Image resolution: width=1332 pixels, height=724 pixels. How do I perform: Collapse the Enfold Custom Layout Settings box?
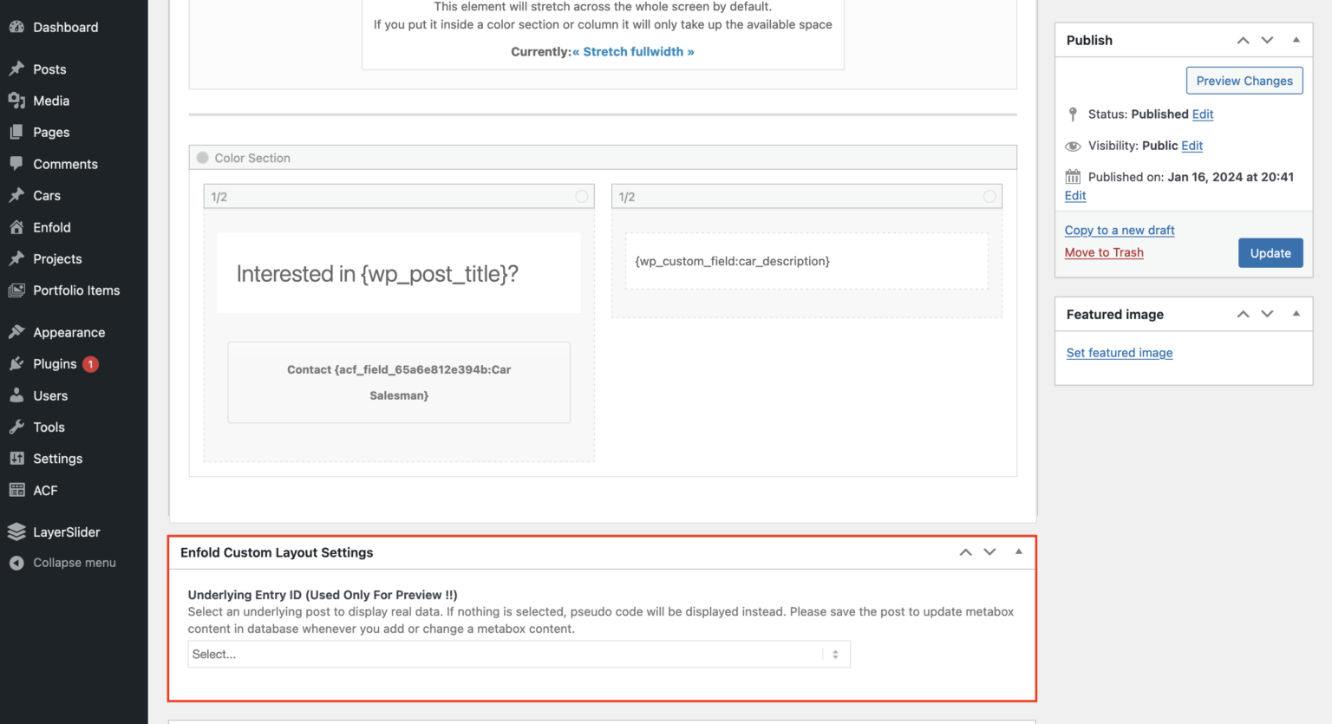coord(1018,552)
